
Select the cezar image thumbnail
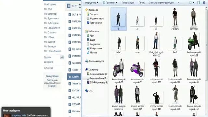pyautogui.click(x=137, y=45)
